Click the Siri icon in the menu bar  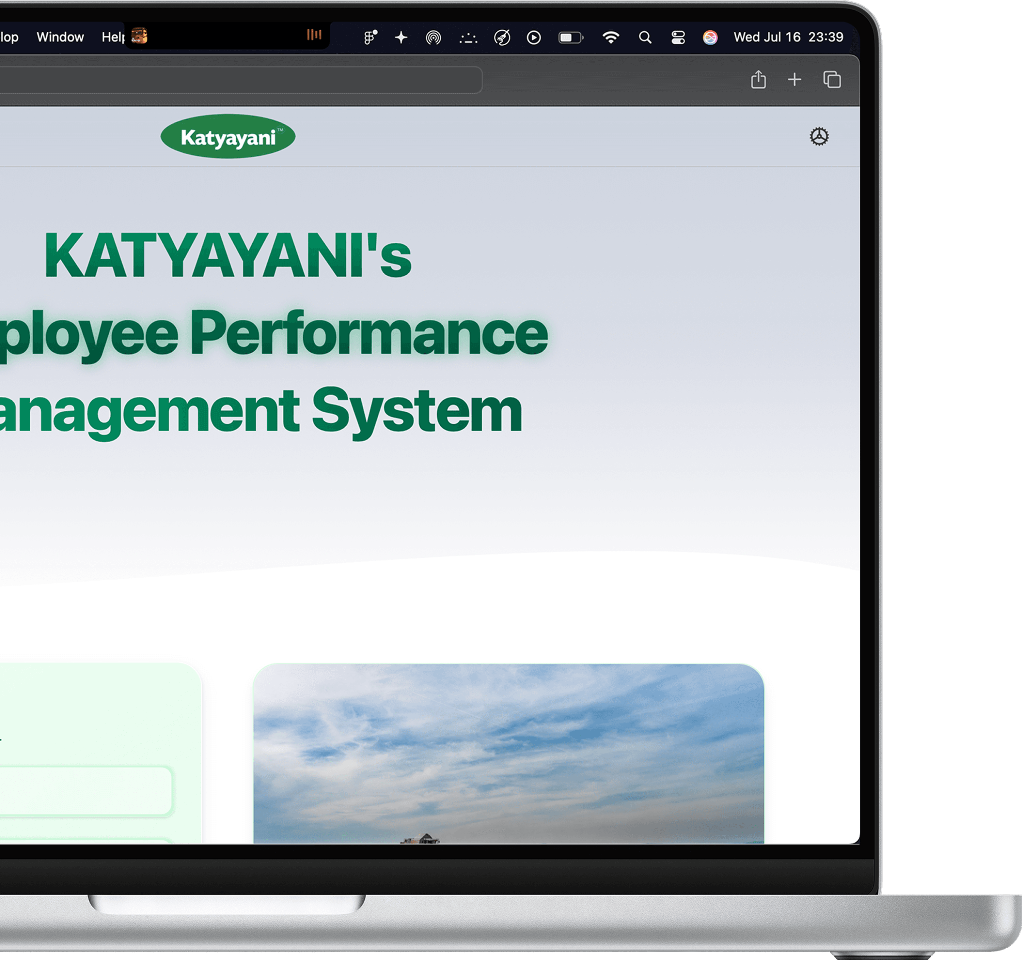(710, 38)
